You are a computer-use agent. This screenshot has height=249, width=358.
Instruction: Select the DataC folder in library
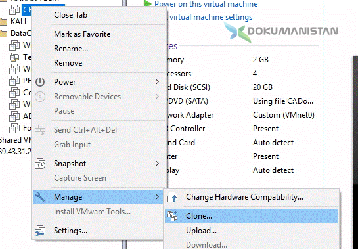click(20, 34)
